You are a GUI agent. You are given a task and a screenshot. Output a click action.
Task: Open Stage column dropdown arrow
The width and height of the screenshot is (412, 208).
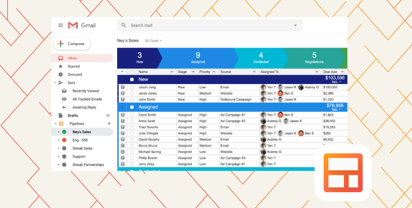click(x=193, y=72)
